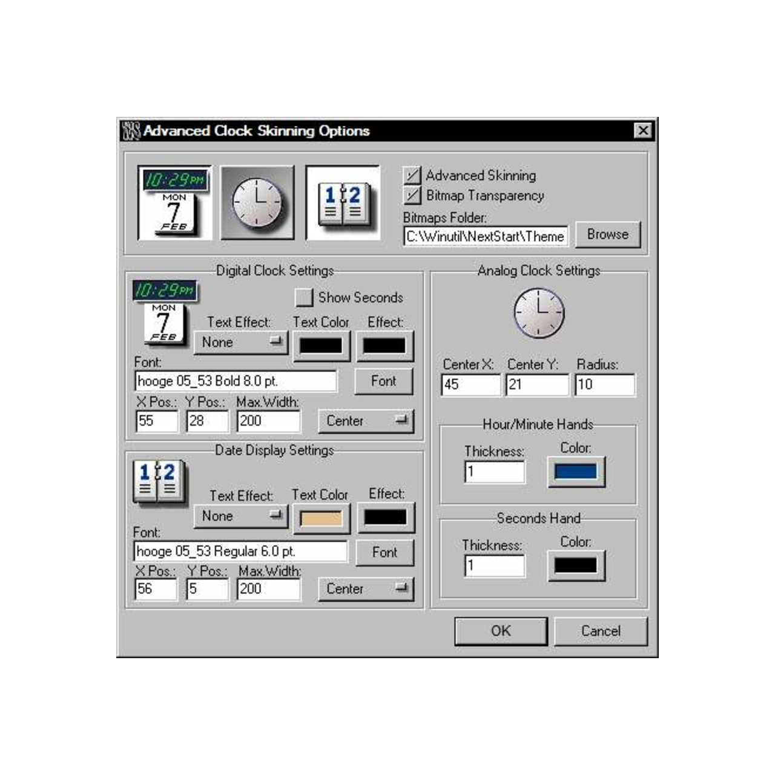Select the digital clock calendar preview icon
The width and height of the screenshot is (775, 775).
pyautogui.click(x=175, y=203)
